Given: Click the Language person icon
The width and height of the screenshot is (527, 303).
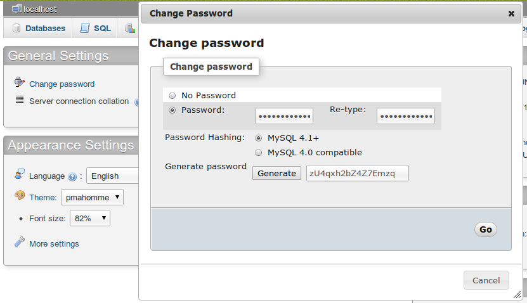Looking at the screenshot, I should pos(20,175).
